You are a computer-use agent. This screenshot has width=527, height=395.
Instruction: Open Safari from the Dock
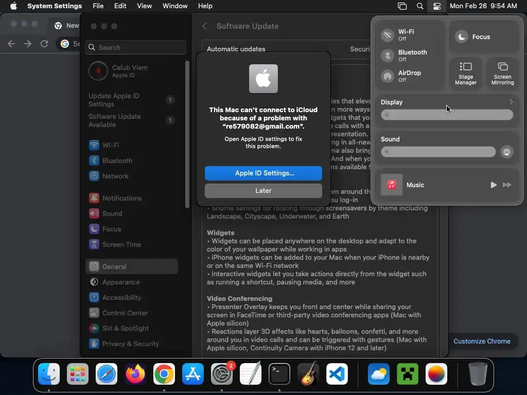click(x=107, y=374)
